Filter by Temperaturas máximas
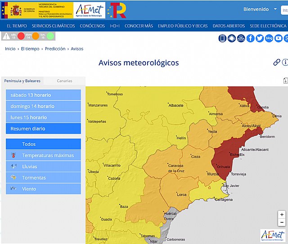The width and height of the screenshot is (288, 244). (43, 155)
